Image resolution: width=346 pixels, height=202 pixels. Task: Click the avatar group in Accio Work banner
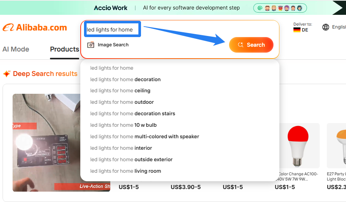[280, 8]
